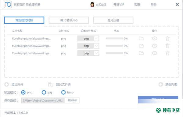The width and height of the screenshot is (183, 117).
Task: Select third file path in list
Action: pos(31,53)
